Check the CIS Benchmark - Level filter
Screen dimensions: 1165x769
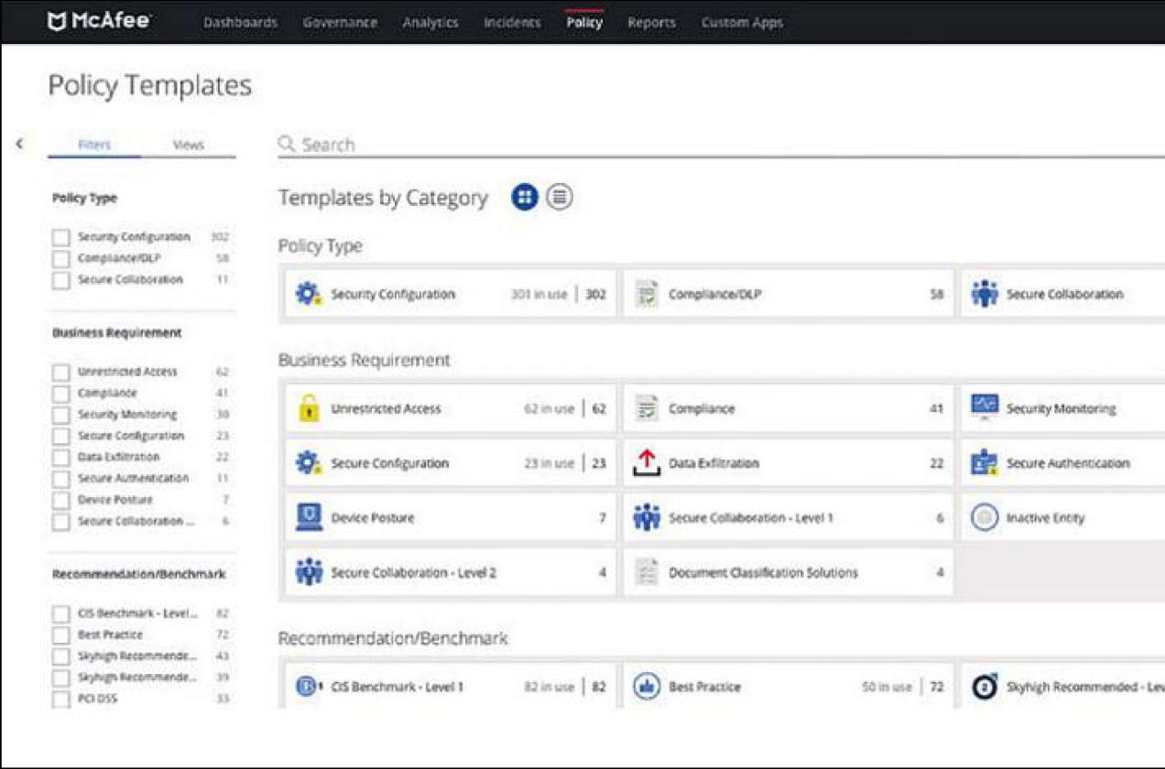click(x=60, y=614)
